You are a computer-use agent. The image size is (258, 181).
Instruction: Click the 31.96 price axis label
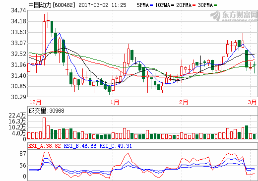click(19, 65)
